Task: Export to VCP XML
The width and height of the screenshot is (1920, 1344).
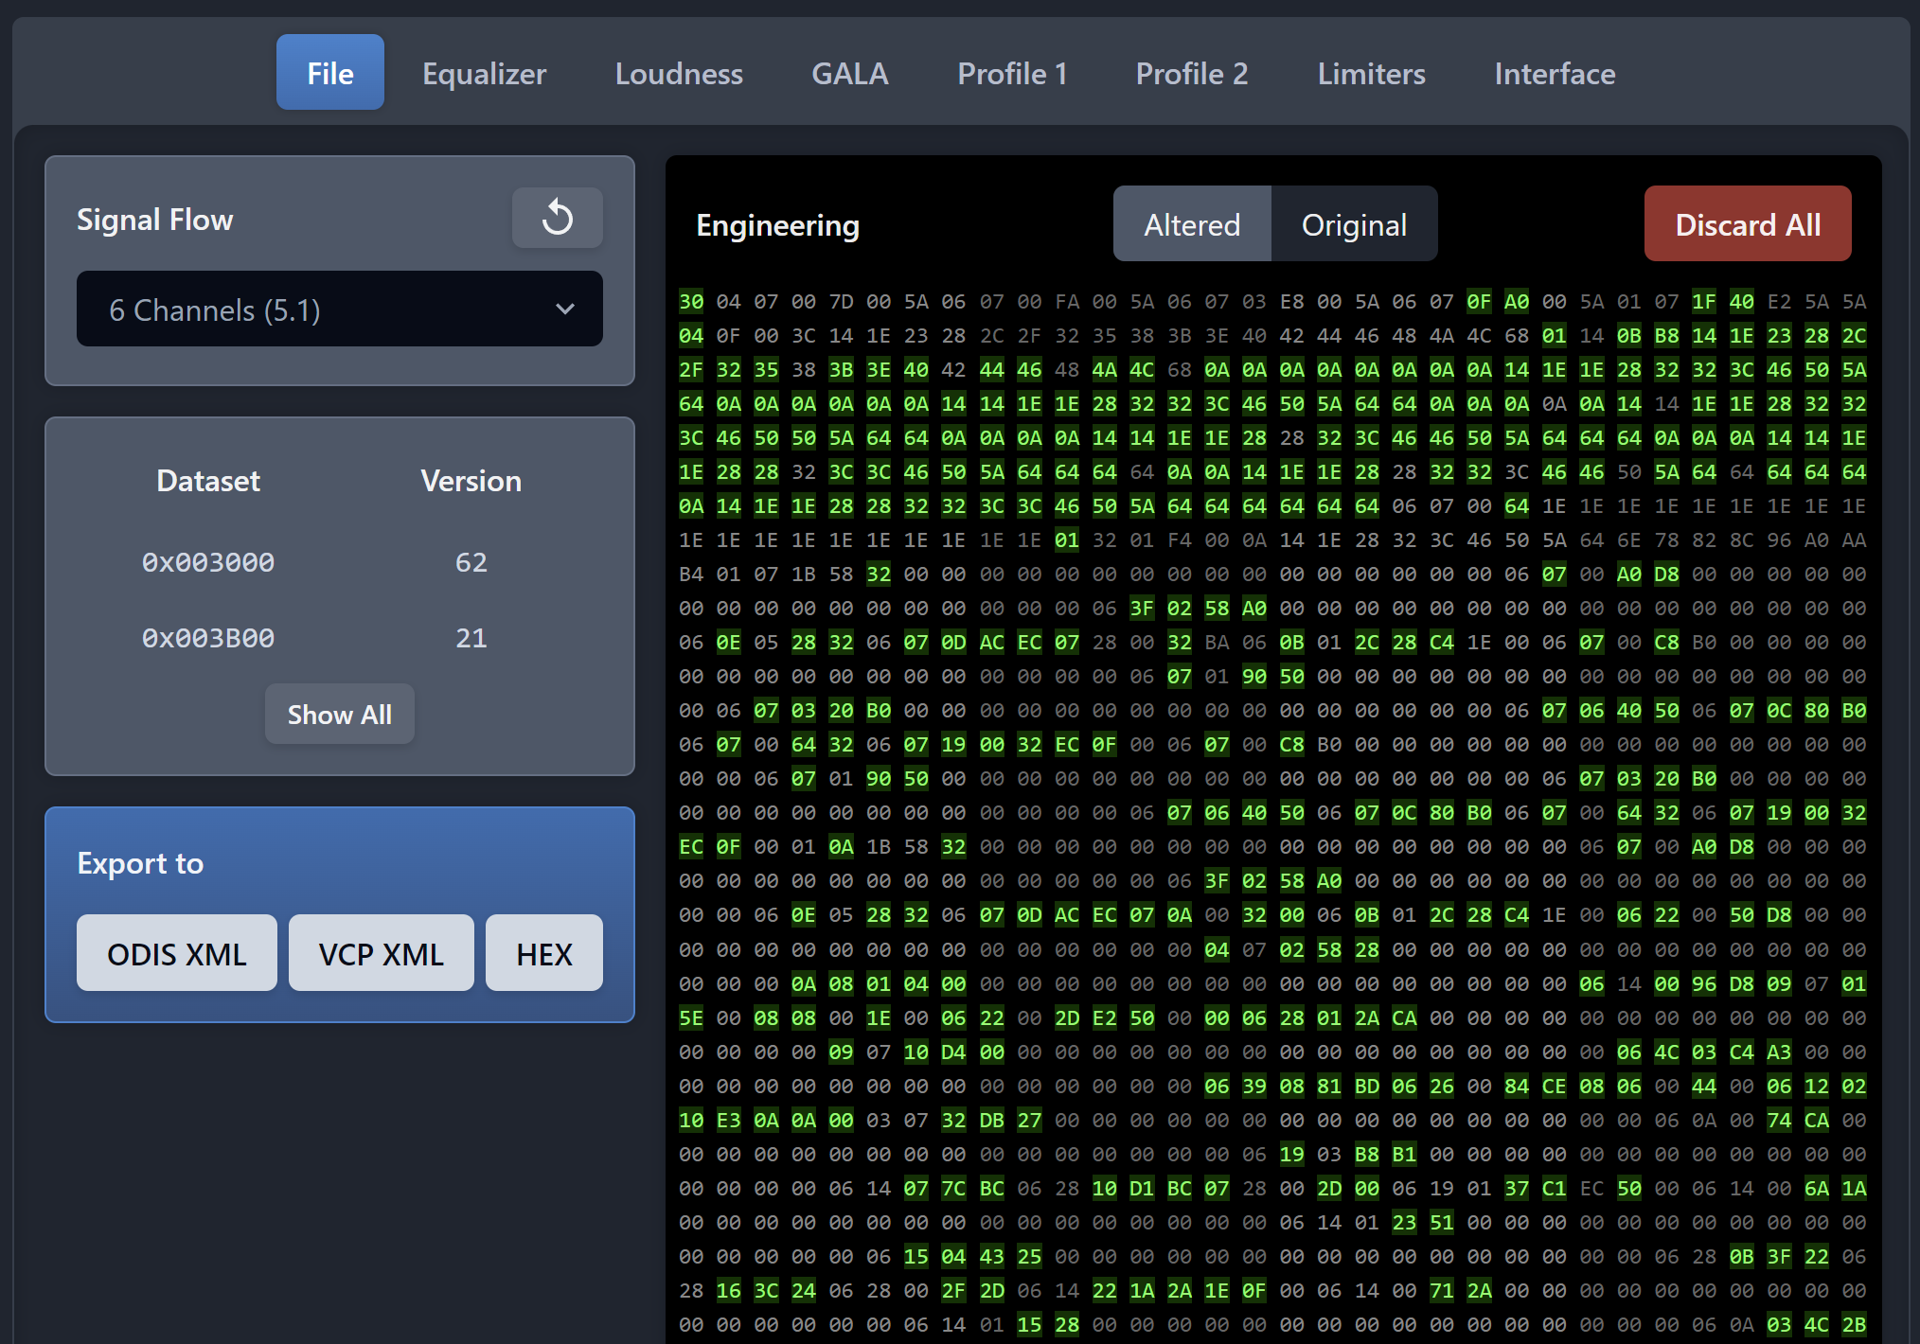Action: click(381, 953)
